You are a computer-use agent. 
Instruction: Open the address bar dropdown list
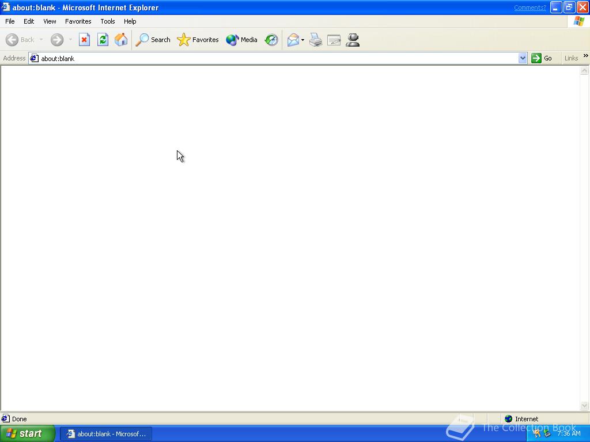(522, 58)
